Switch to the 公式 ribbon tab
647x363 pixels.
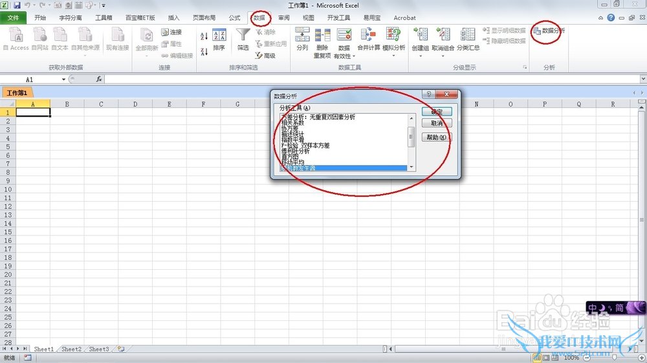click(234, 17)
